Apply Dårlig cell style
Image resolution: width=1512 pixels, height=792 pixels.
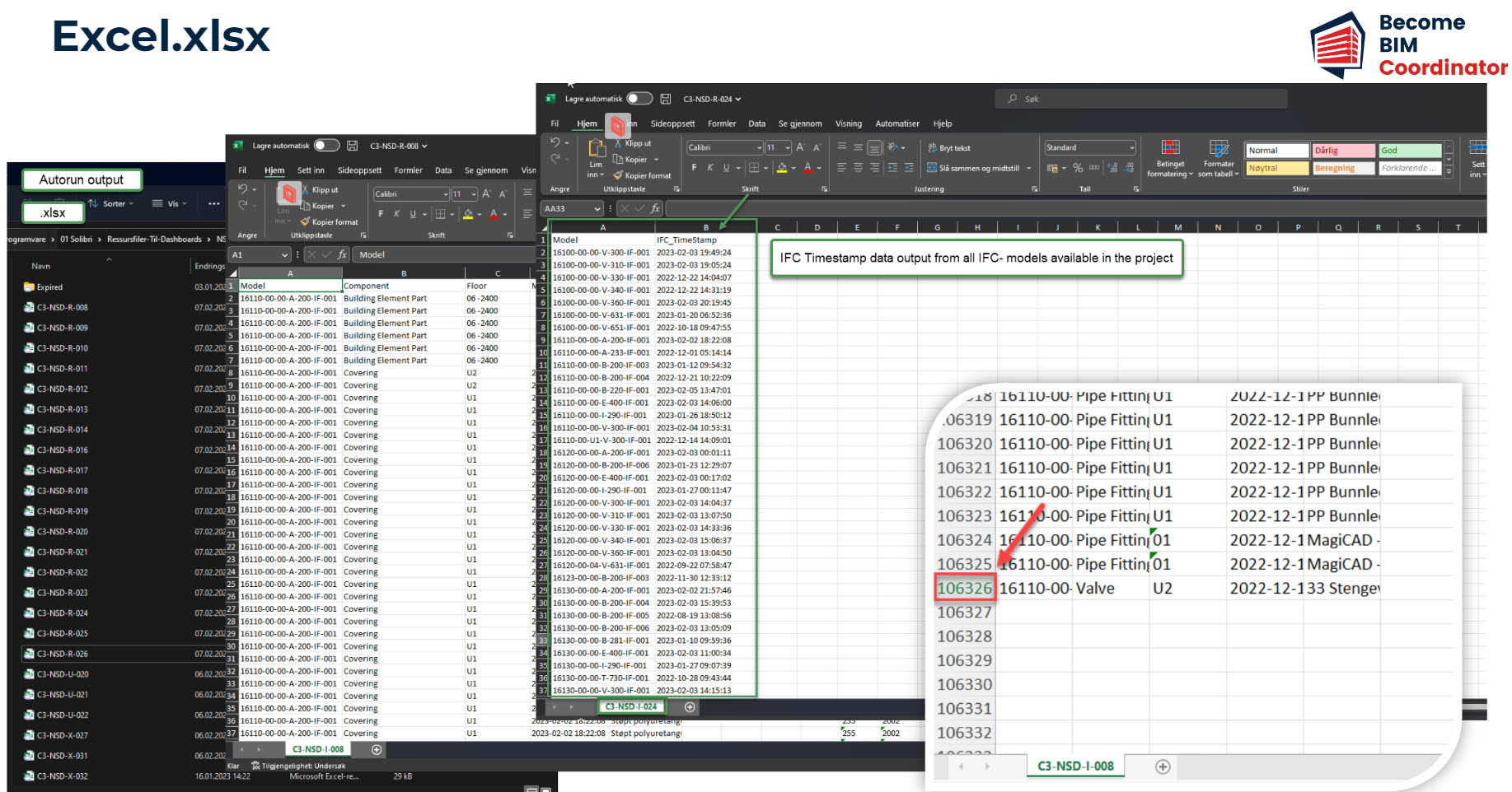[x=1343, y=151]
